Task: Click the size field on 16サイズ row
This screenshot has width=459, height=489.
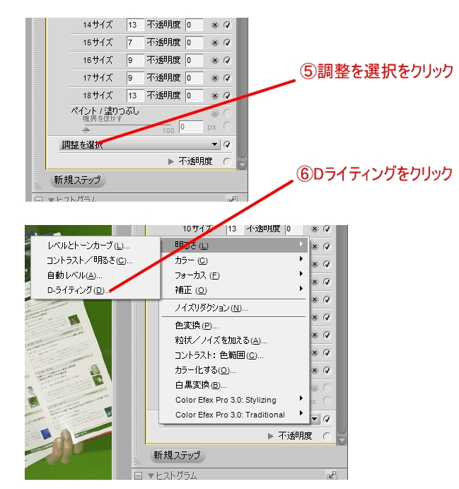Action: pos(135,60)
